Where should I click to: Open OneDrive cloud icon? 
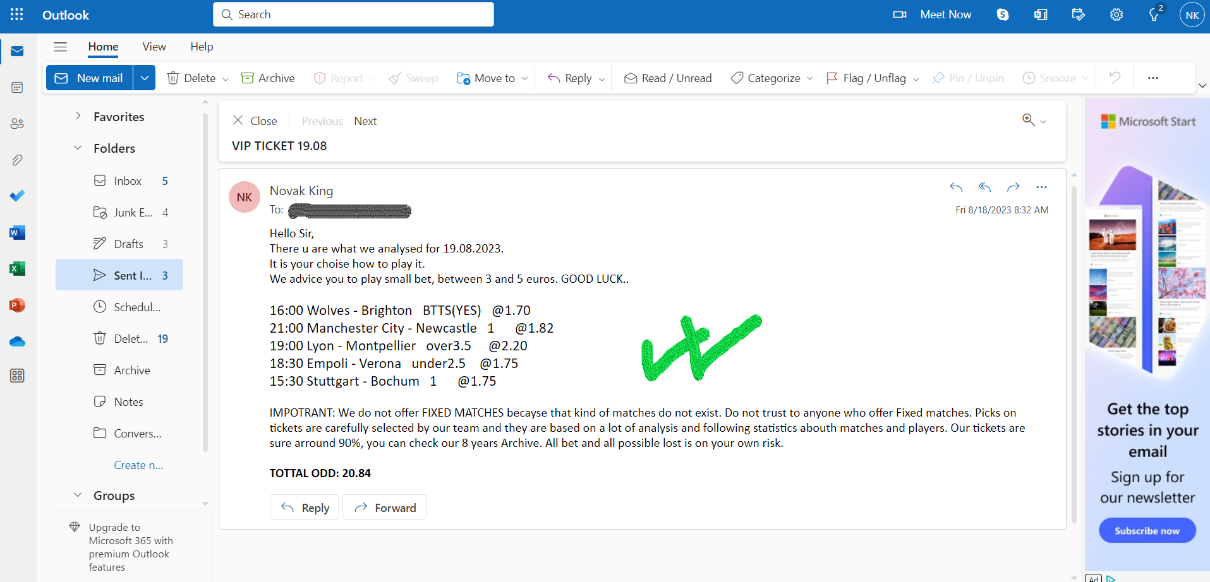click(17, 341)
